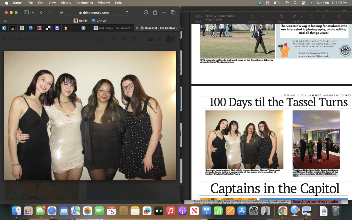Viewport: 352px width, 220px height.
Task: Open Drive search filter options
Action: pyautogui.click(x=98, y=39)
